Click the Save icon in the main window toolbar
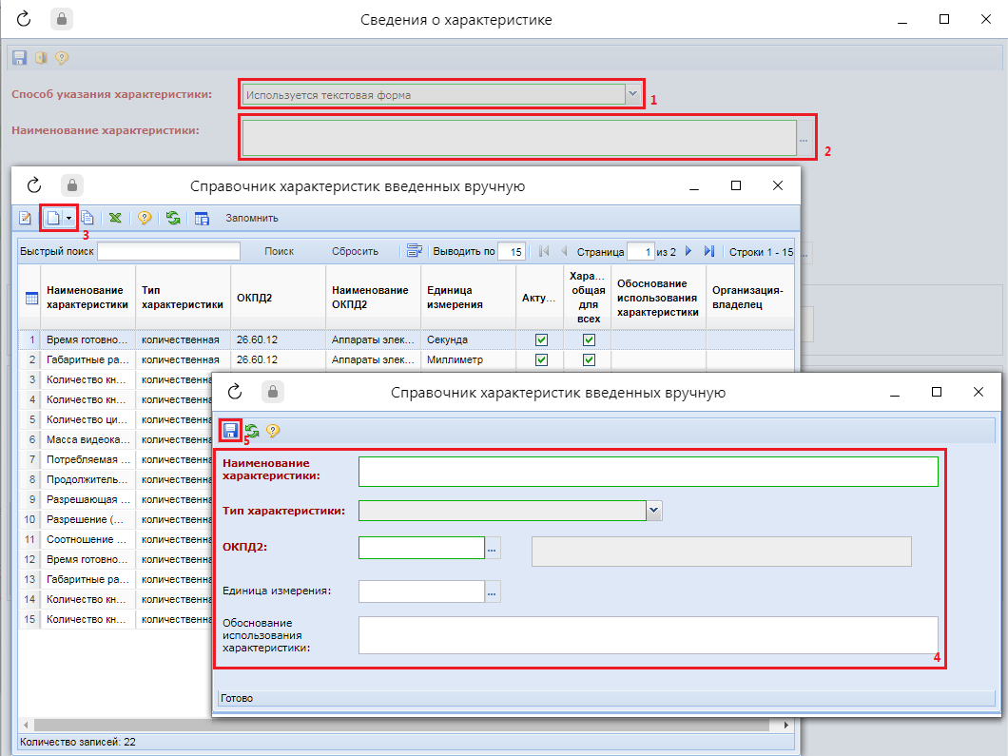The width and height of the screenshot is (1008, 756). [x=19, y=58]
